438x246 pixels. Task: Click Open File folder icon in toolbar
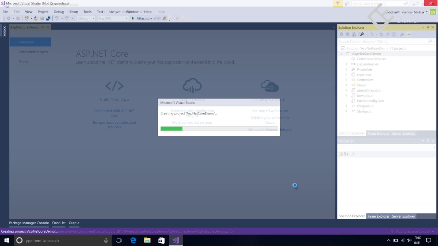(36, 18)
